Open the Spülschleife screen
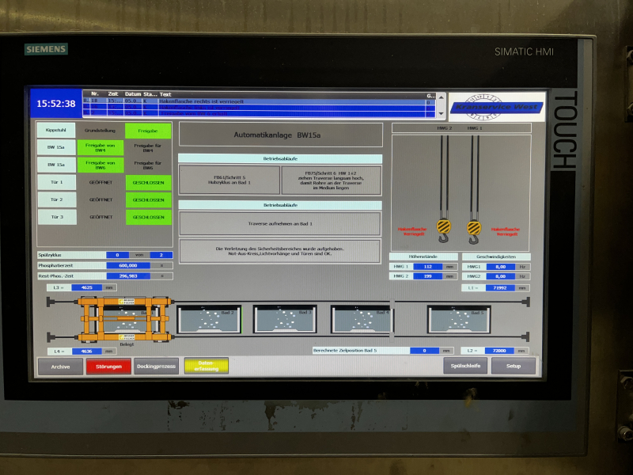The image size is (633, 475). click(464, 367)
